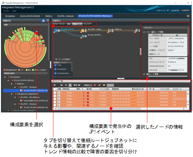Select the JP1/PFM - Wind... node icon

pyautogui.click(x=83, y=30)
